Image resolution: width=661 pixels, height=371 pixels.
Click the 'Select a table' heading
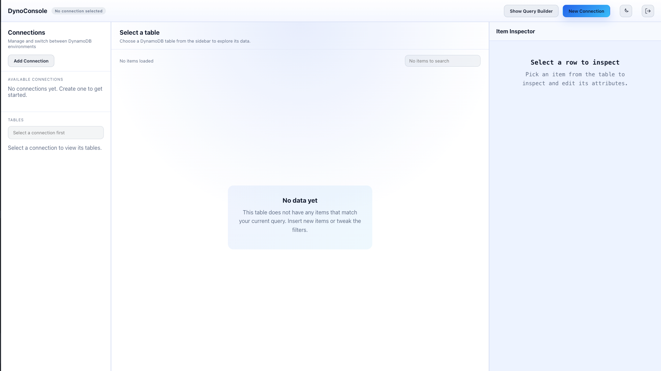[x=139, y=33]
